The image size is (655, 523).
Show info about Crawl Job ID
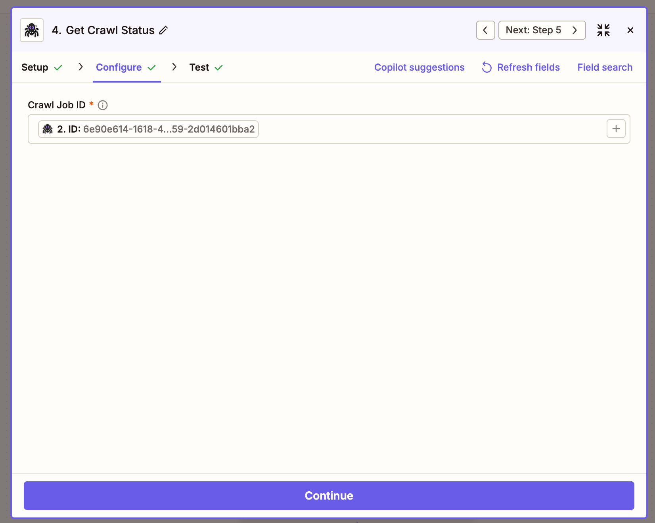click(103, 105)
